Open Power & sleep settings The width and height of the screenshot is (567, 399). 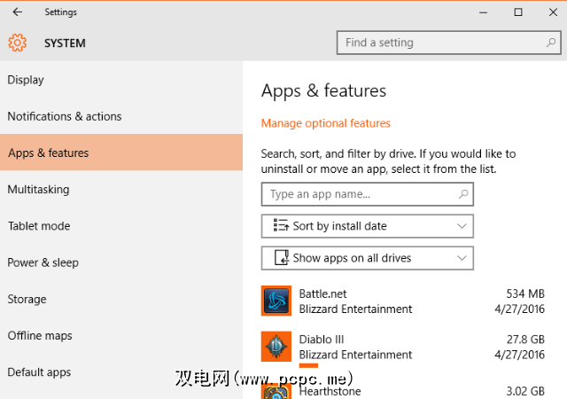pyautogui.click(x=43, y=262)
